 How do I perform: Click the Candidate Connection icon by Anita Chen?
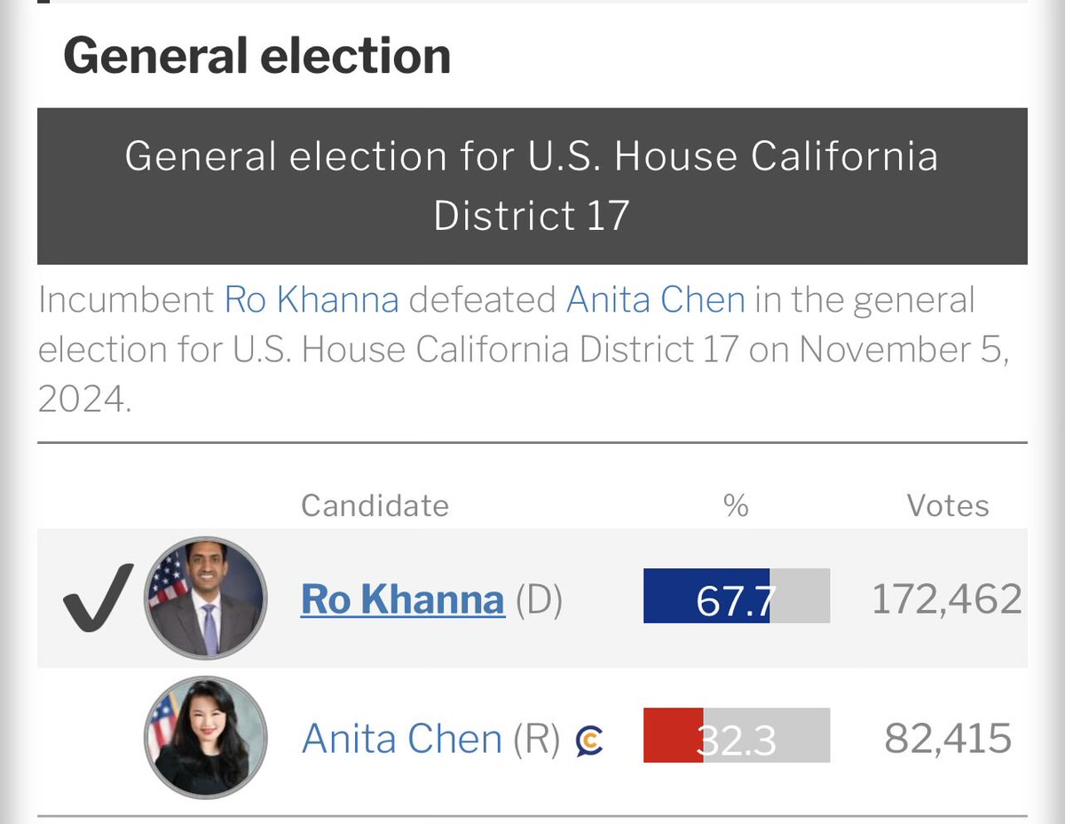pos(589,739)
